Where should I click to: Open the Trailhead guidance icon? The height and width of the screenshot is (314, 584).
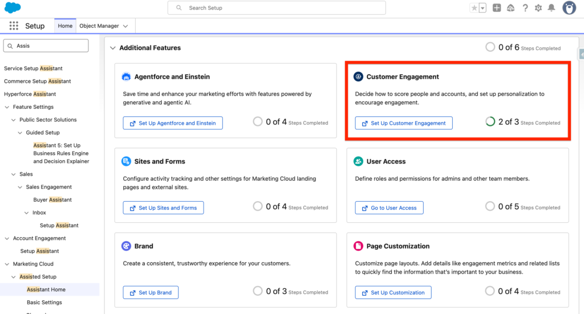point(511,8)
